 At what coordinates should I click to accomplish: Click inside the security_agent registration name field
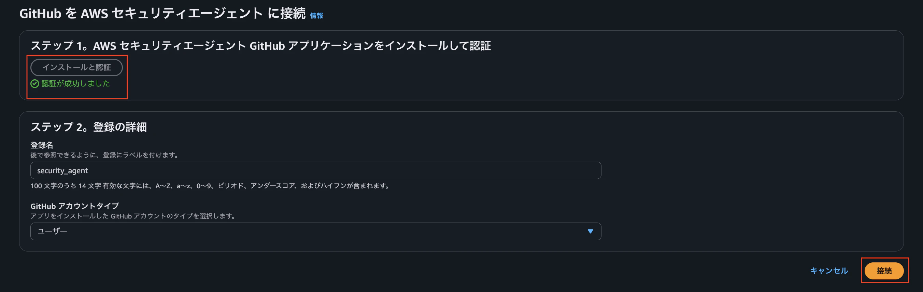pos(315,171)
